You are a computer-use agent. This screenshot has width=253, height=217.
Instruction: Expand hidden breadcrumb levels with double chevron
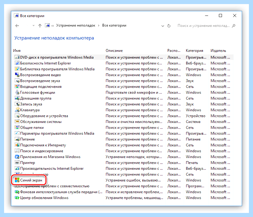pos(53,26)
